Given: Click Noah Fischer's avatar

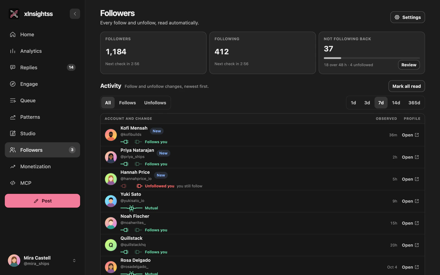Looking at the screenshot, I should 111,223.
